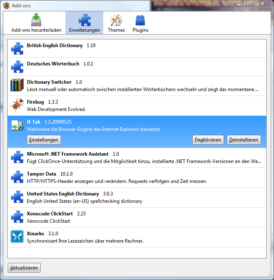Click the Deutsches Wörterbuch puzzle icon
274x280 pixels.
click(x=17, y=67)
